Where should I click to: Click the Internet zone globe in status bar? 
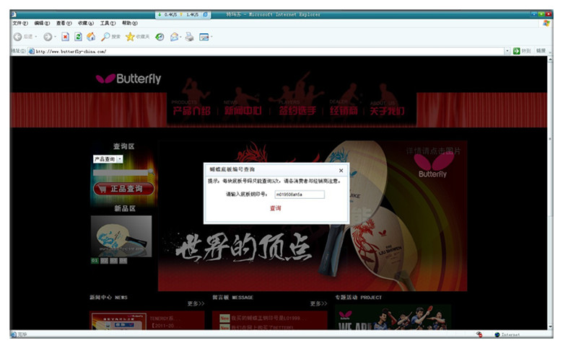[497, 334]
